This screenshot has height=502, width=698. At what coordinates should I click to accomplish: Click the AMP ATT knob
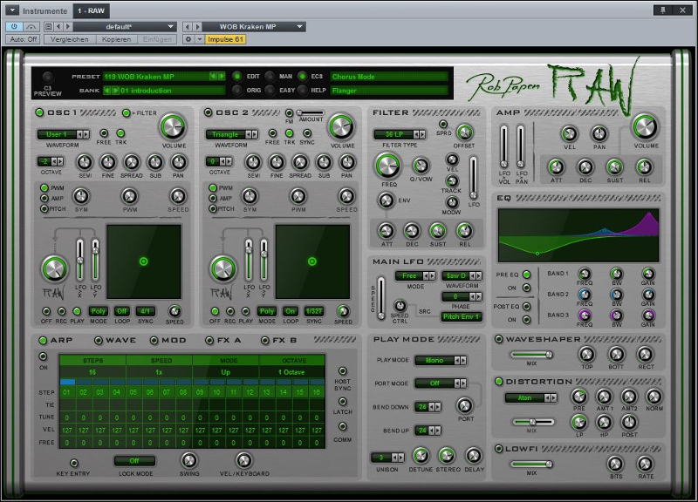[x=556, y=166]
